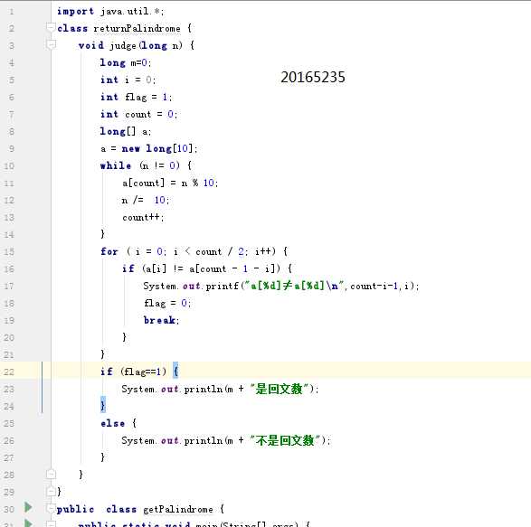Click the 'flag = 0;' statement
Screen dimensions: 531x527
point(167,303)
